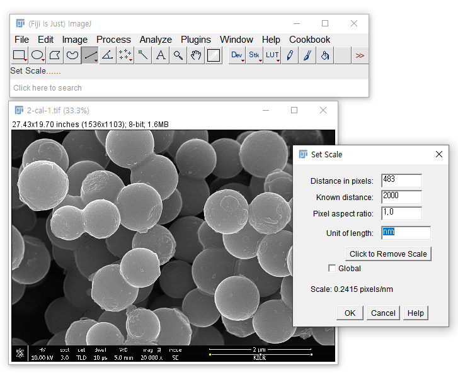Select the Pencil tool
Image resolution: width=458 pixels, height=380 pixels.
pyautogui.click(x=290, y=55)
